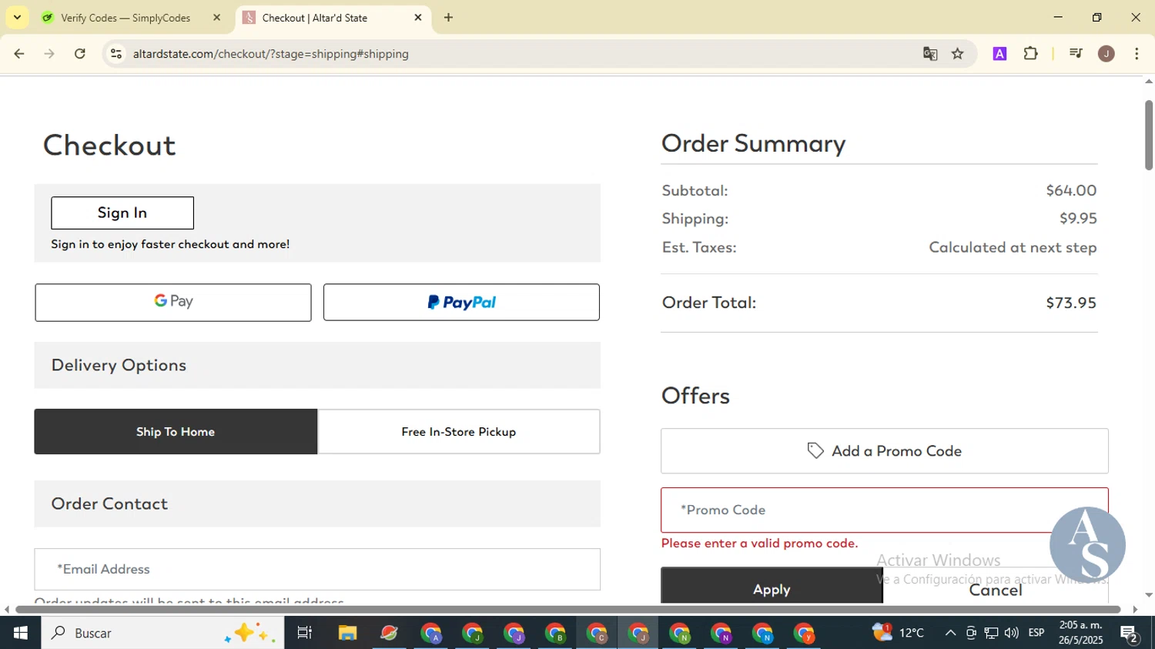The width and height of the screenshot is (1155, 649).
Task: Click the horizontal page scrollbar
Action: (x=567, y=610)
